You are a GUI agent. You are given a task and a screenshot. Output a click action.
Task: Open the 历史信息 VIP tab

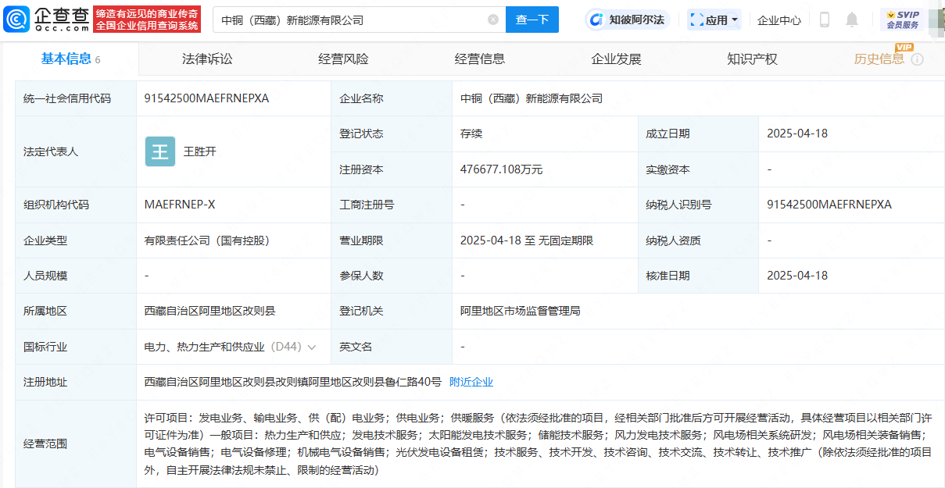click(879, 59)
